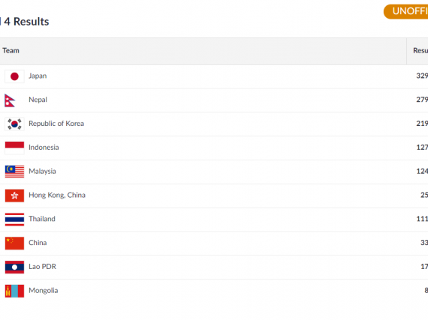428x320 pixels.
Task: Select the Malaysia flag icon
Action: (14, 172)
